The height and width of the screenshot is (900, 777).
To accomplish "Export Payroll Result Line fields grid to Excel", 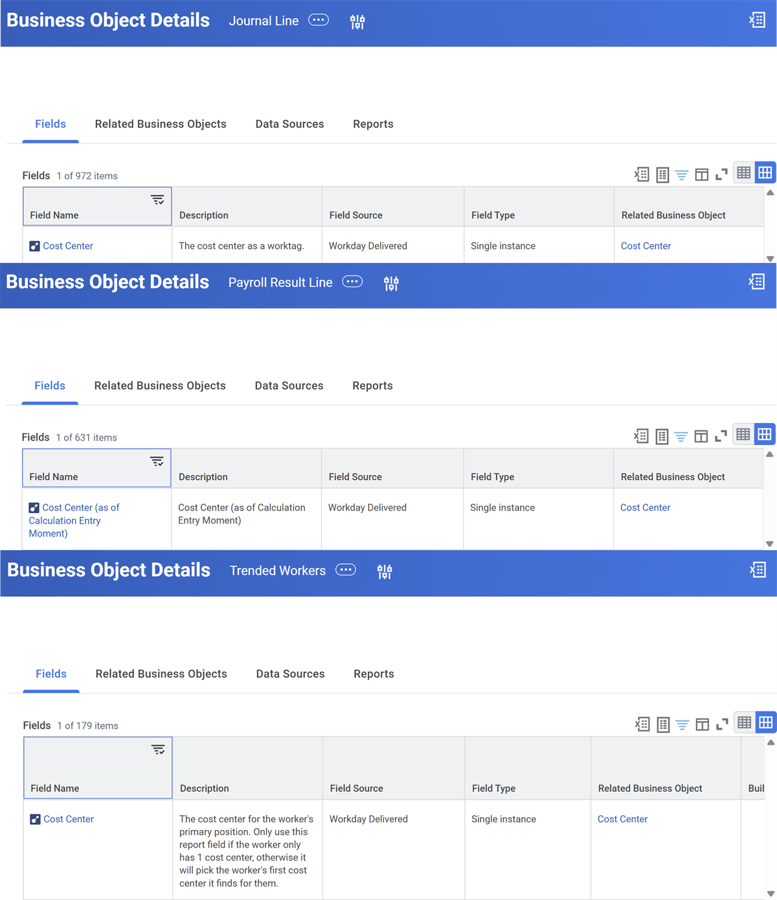I will 641,436.
